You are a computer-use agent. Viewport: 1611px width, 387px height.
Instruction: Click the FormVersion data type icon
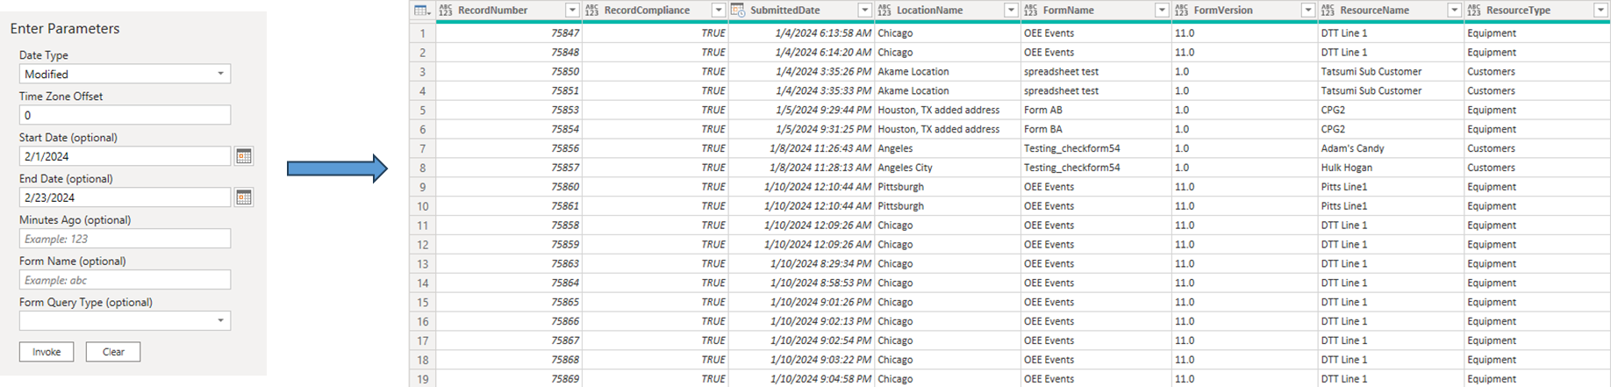point(1181,11)
